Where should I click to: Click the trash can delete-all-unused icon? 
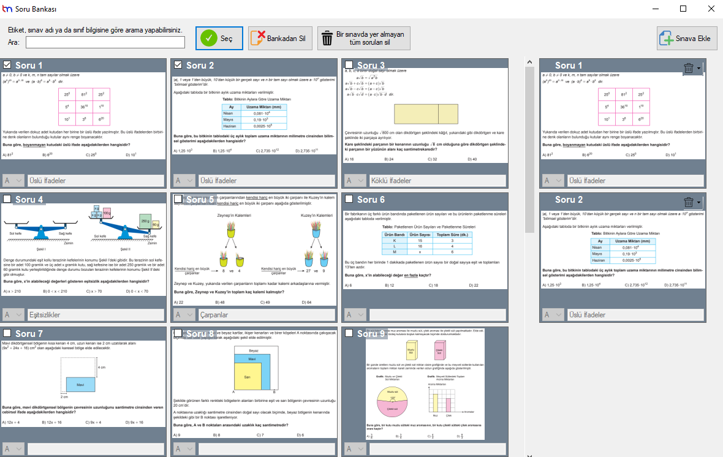click(x=327, y=38)
